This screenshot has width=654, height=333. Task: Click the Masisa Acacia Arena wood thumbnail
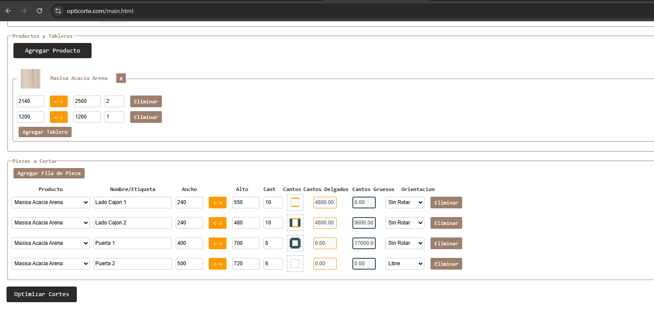pos(31,79)
